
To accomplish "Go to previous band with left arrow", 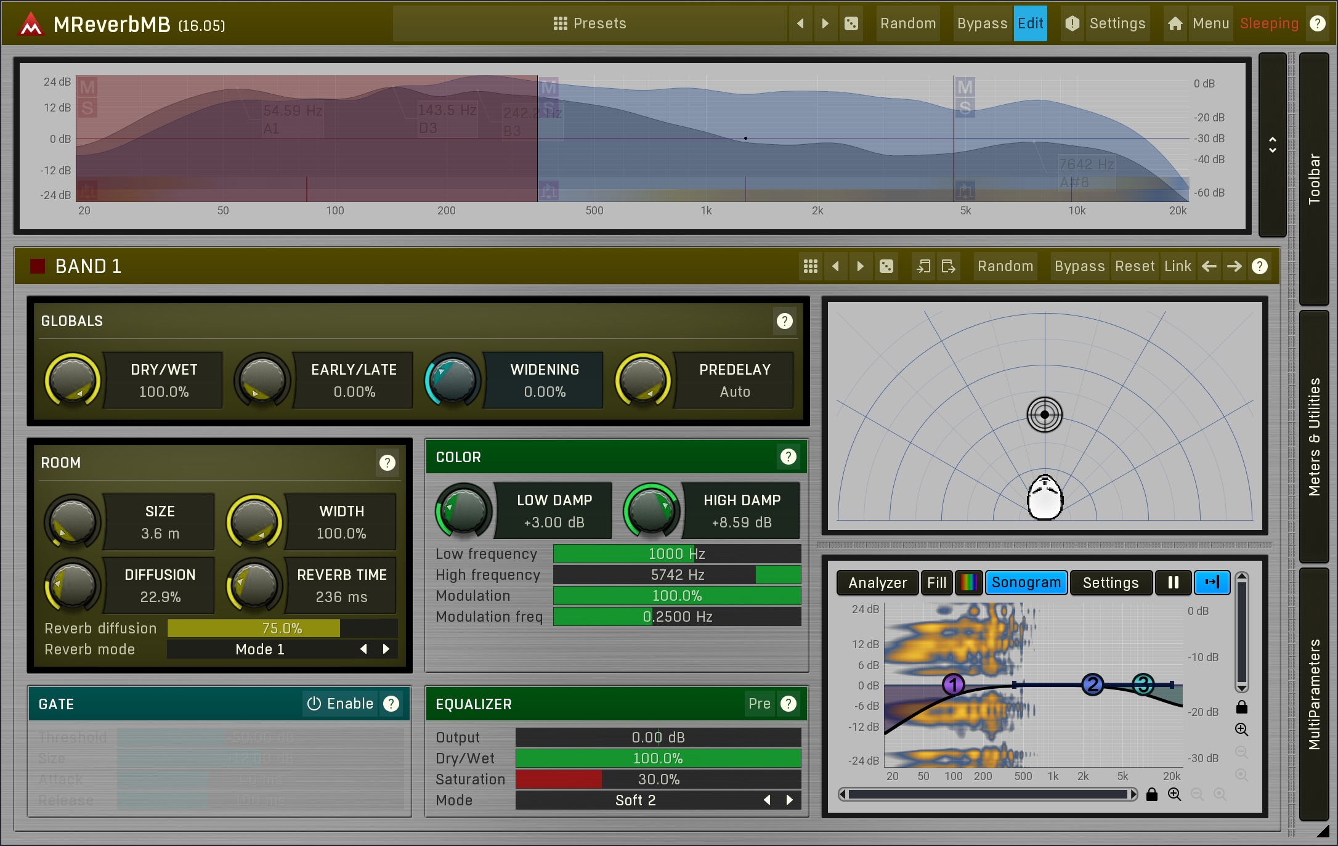I will tap(1209, 266).
